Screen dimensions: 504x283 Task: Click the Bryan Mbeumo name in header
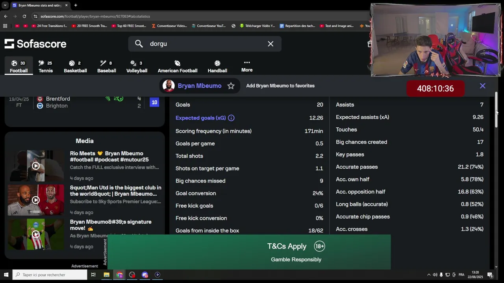coord(199,86)
